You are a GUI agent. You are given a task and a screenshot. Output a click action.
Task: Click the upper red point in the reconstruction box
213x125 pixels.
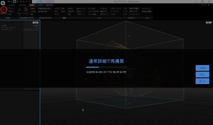click(129, 36)
